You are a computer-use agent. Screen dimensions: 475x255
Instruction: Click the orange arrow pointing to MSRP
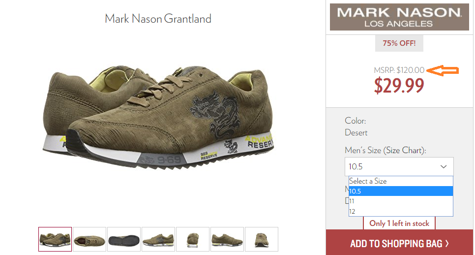tap(443, 71)
